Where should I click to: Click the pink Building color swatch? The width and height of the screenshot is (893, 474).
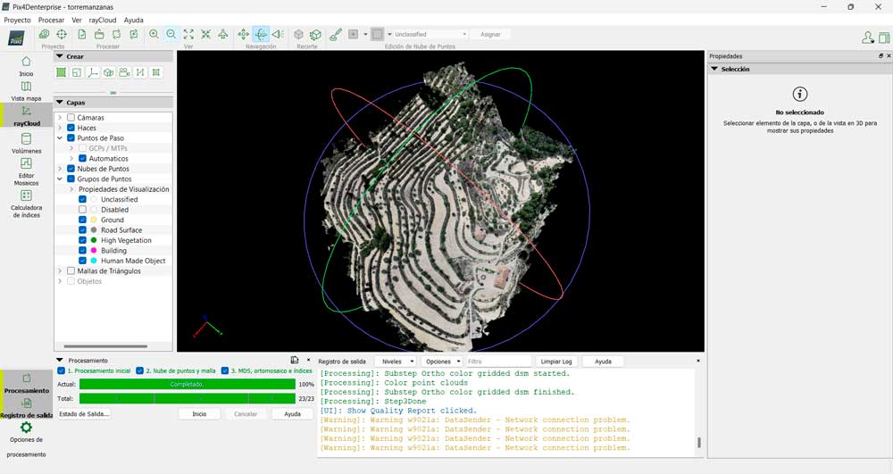(x=94, y=251)
